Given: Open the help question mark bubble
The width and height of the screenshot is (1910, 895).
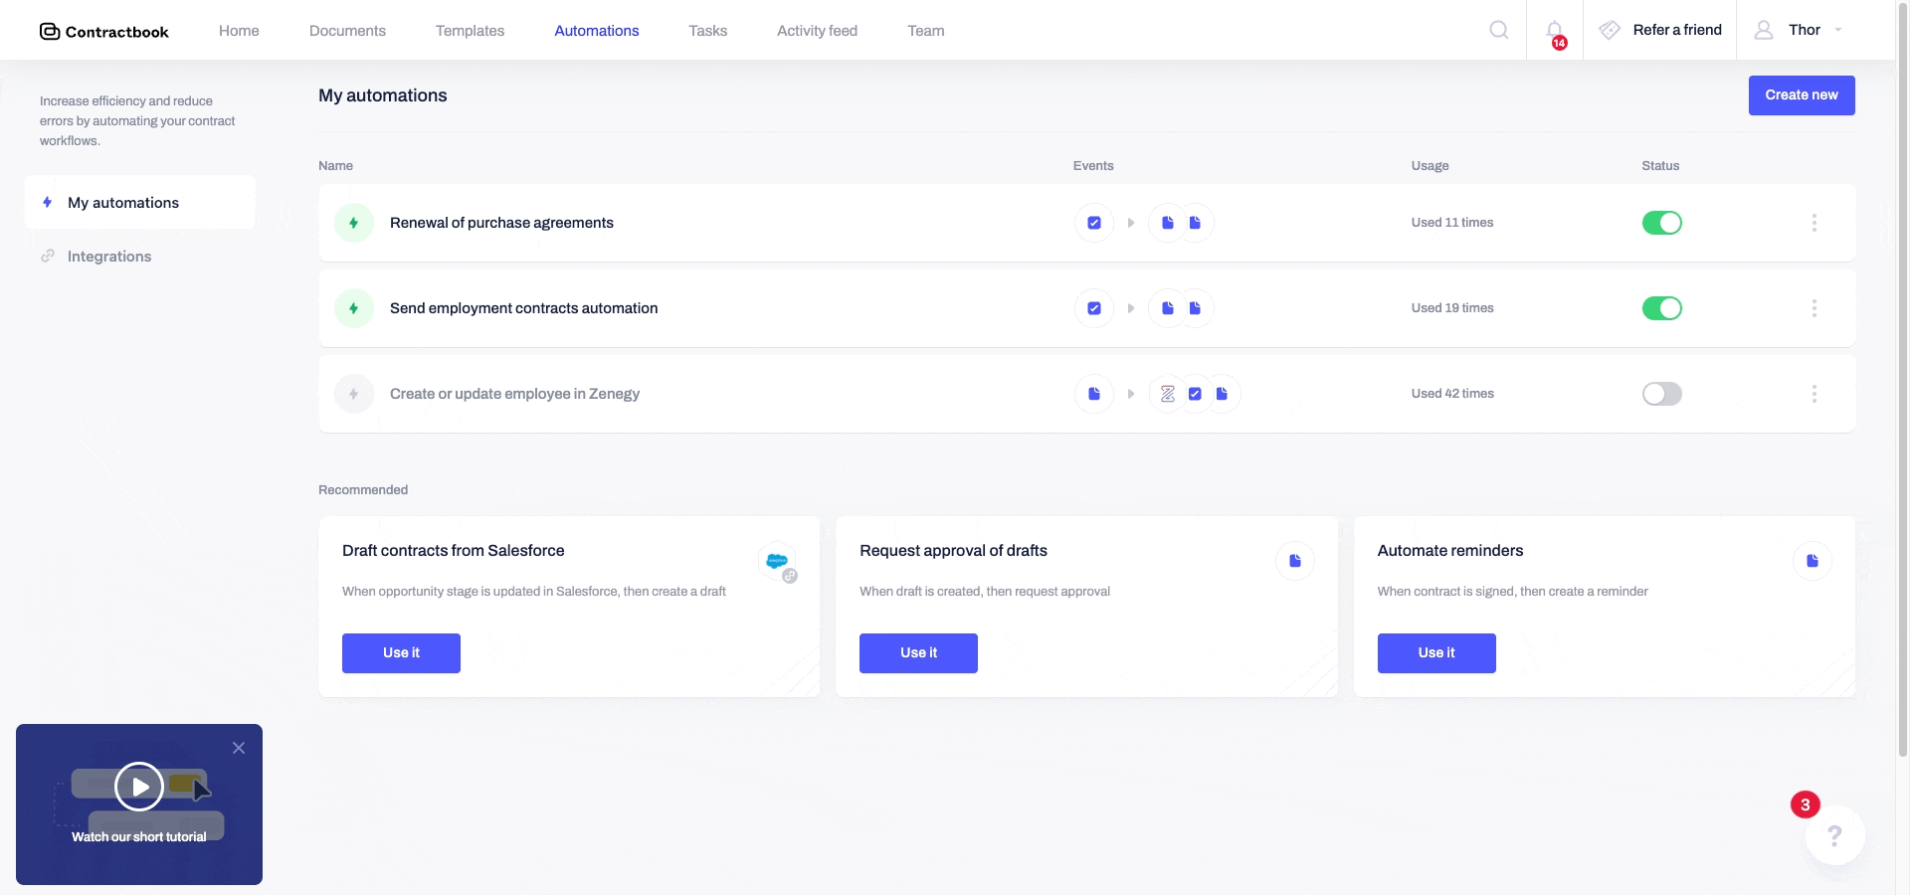Looking at the screenshot, I should [1834, 835].
